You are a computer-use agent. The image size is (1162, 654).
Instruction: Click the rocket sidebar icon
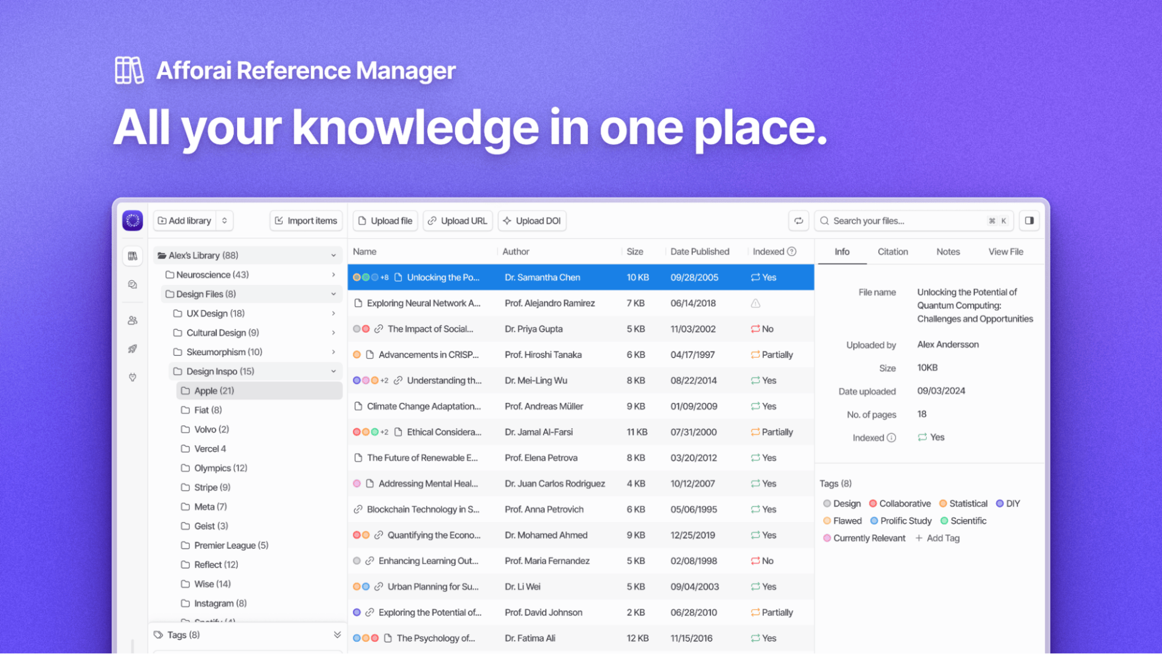[x=133, y=349]
